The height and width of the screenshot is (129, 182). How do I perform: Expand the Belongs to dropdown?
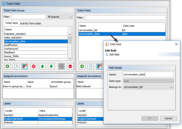pyautogui.click(x=149, y=87)
